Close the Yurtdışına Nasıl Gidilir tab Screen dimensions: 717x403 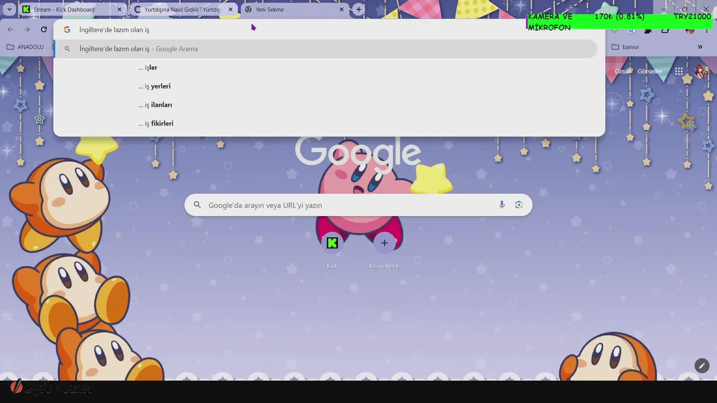(x=230, y=10)
